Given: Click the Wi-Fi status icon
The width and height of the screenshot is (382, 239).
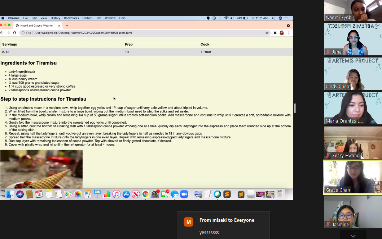Looking at the screenshot, I should [x=226, y=18].
